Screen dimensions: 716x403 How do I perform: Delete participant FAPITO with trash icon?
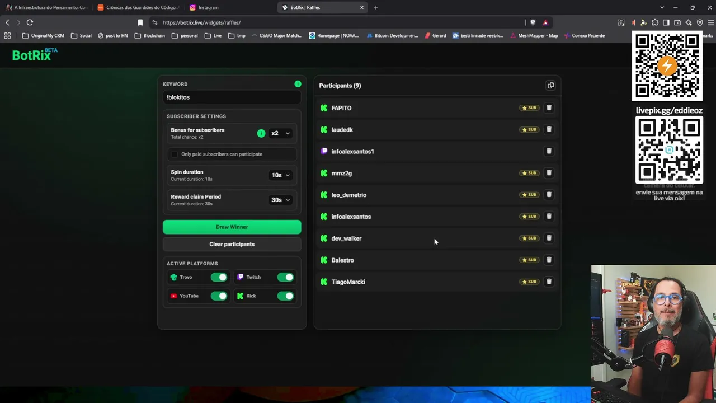[x=549, y=107]
